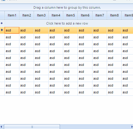Click the scrollbar thumb grip
133x129 pixels.
point(32,127)
